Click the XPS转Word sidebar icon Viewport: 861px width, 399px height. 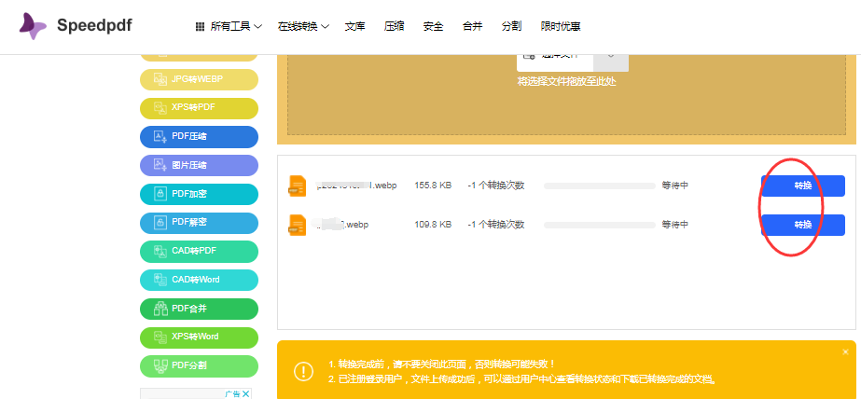[x=160, y=337]
